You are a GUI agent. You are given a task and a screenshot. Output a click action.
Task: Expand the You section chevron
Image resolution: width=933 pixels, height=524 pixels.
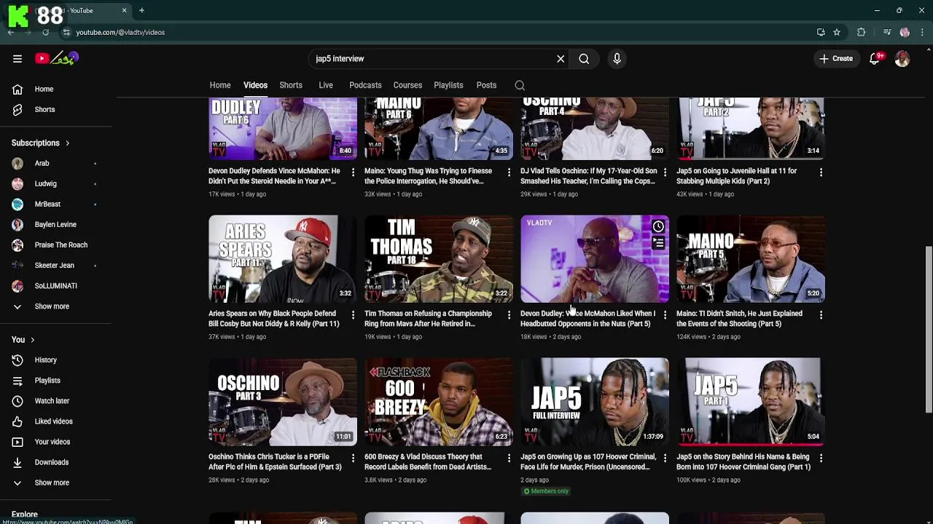32,340
